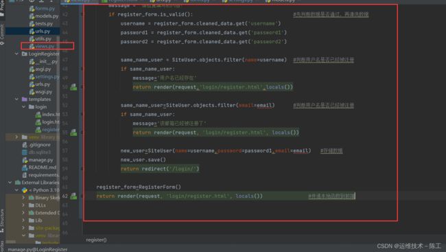The height and width of the screenshot is (252, 446).
Task: Collapse the LoginRegister folder chevron
Action: [16, 54]
